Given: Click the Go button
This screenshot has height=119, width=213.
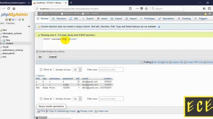Looking at the screenshot, I should (40, 57).
